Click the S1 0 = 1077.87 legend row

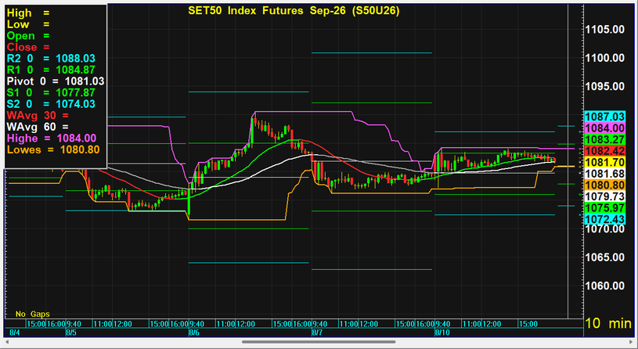click(x=51, y=93)
